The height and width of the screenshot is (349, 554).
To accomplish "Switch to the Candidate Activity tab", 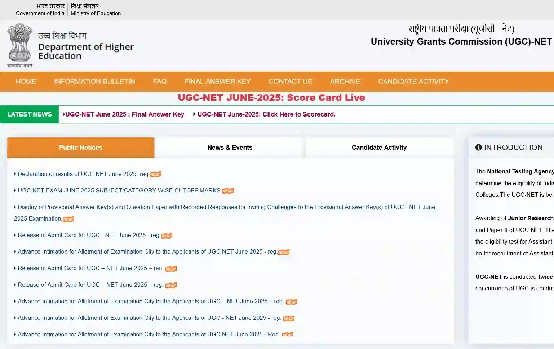I will pyautogui.click(x=379, y=148).
